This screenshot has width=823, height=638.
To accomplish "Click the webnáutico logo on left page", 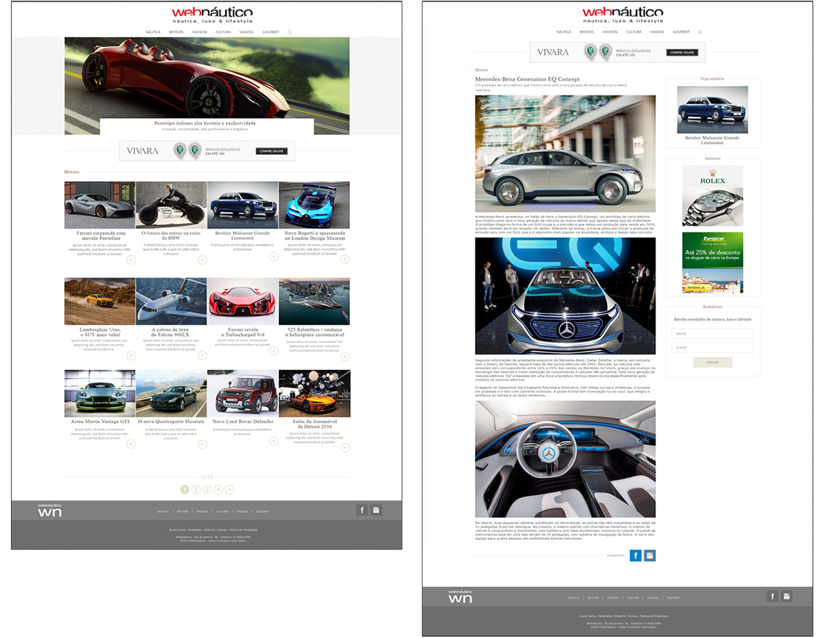I will click(212, 15).
